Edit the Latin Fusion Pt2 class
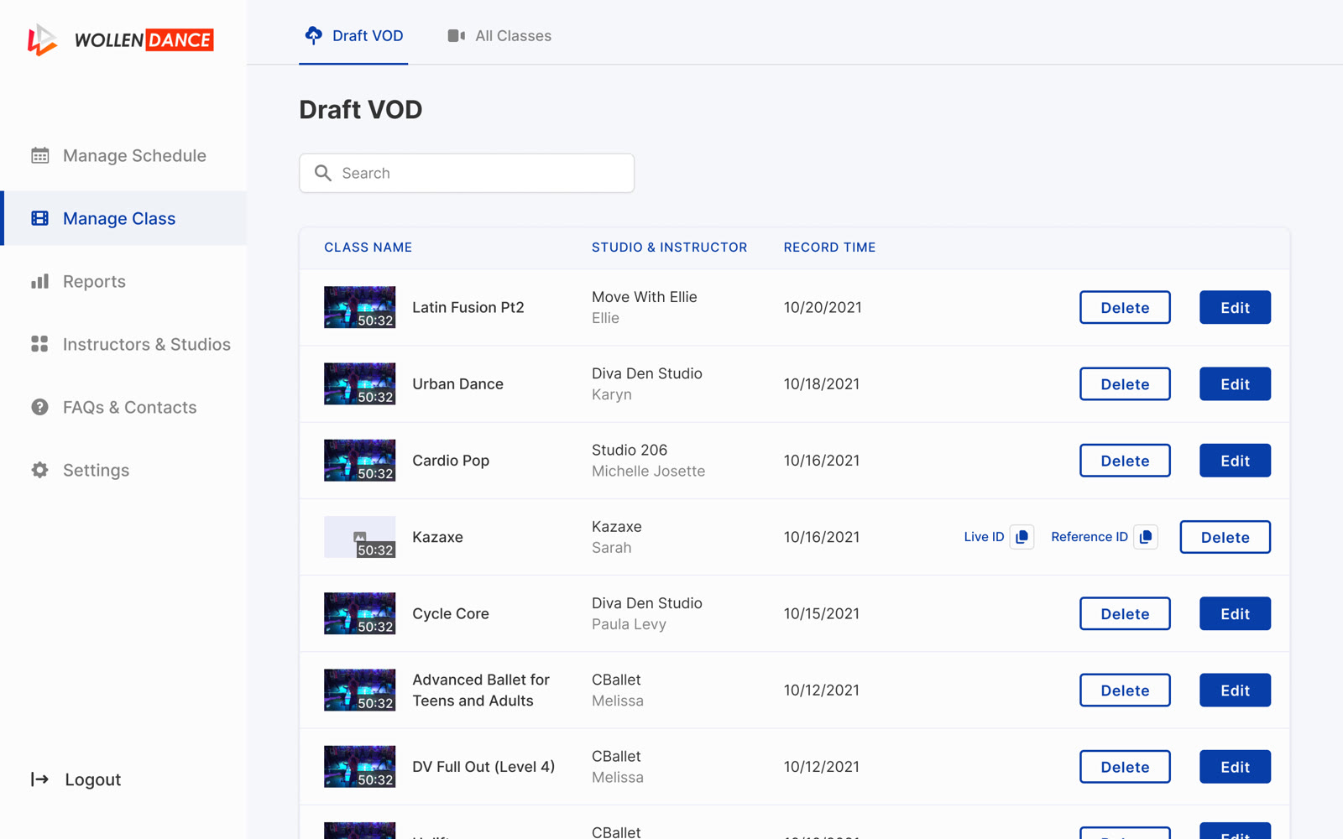 pos(1235,307)
